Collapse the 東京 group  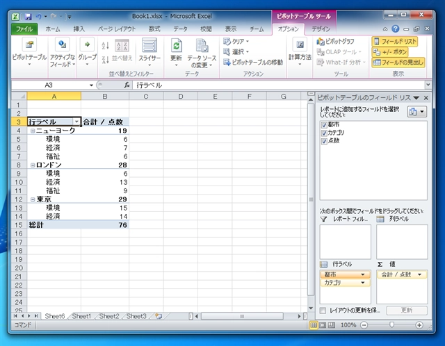33,199
